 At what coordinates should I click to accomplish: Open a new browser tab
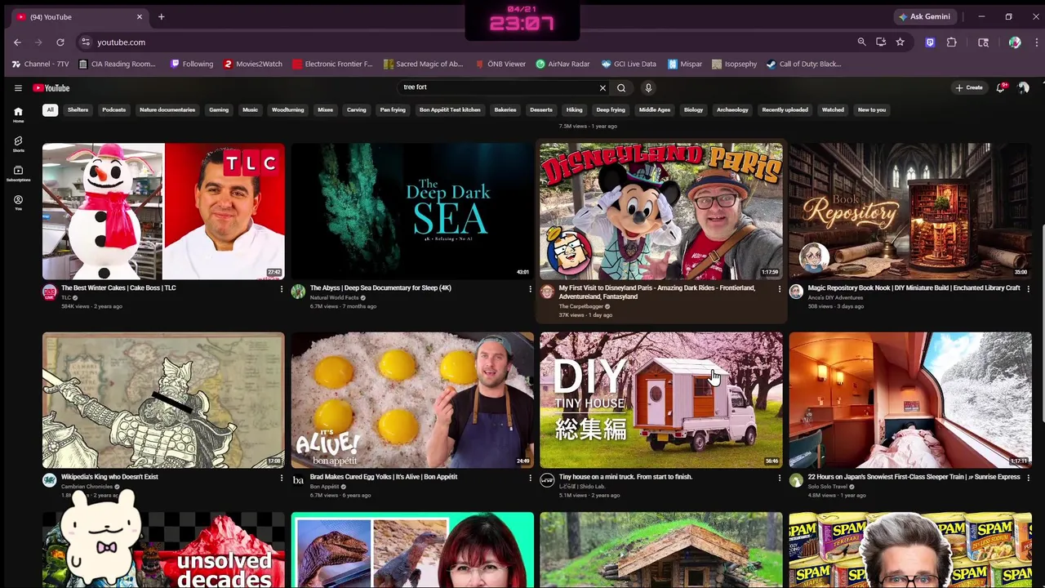(x=161, y=16)
